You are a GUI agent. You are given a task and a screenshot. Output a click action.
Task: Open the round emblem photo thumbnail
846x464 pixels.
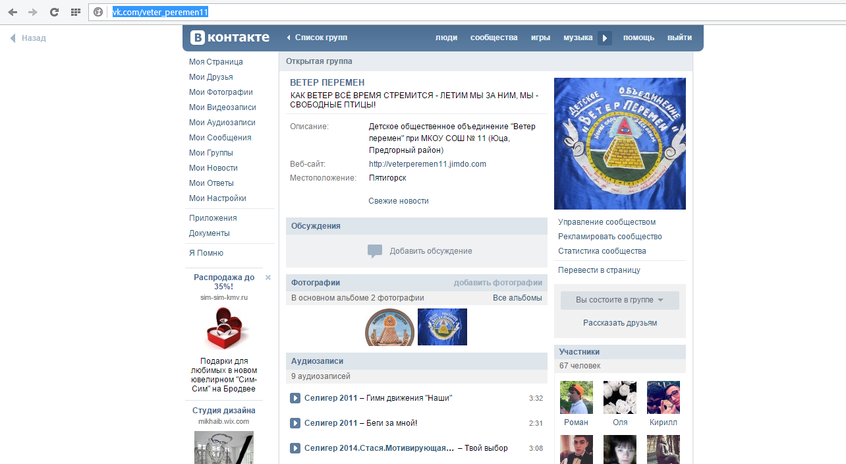(390, 328)
